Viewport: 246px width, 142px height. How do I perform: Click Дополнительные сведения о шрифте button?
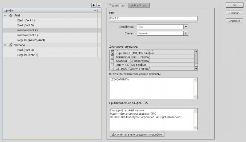[137, 135]
